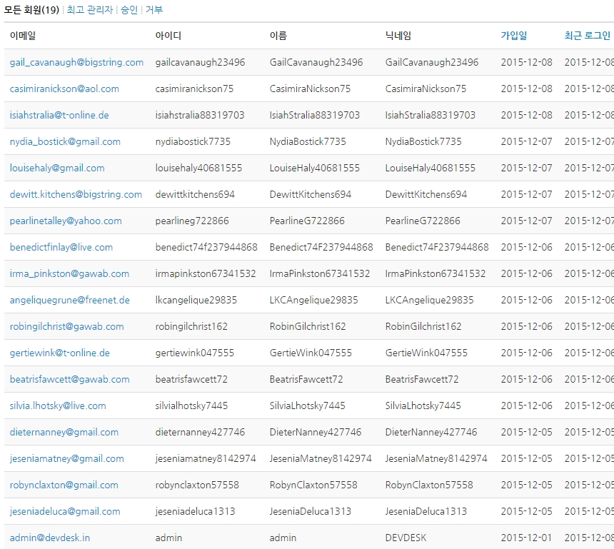Click nickname cell IrmaPinkston67341532

coord(435,273)
